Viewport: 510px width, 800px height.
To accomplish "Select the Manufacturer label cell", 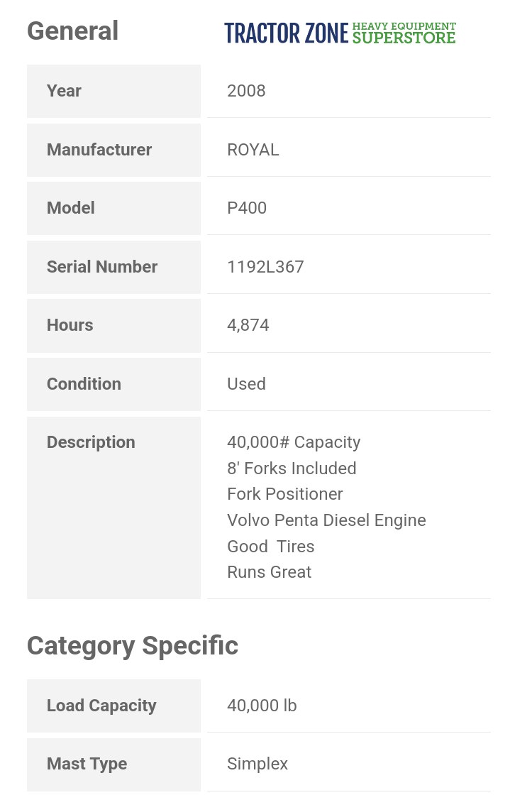I will click(113, 150).
